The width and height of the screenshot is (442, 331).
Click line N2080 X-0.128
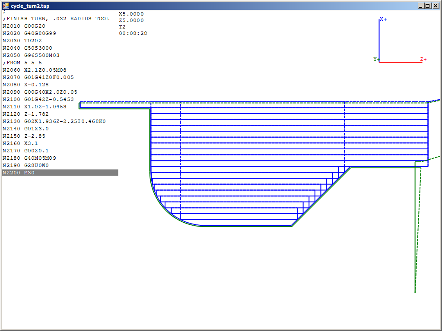(25, 85)
